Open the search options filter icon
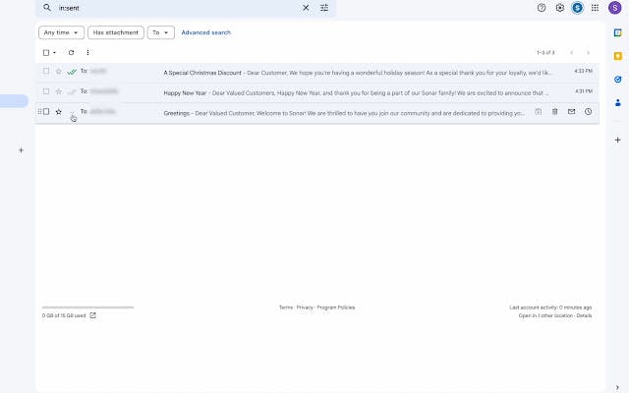This screenshot has height=393, width=629. tap(324, 8)
